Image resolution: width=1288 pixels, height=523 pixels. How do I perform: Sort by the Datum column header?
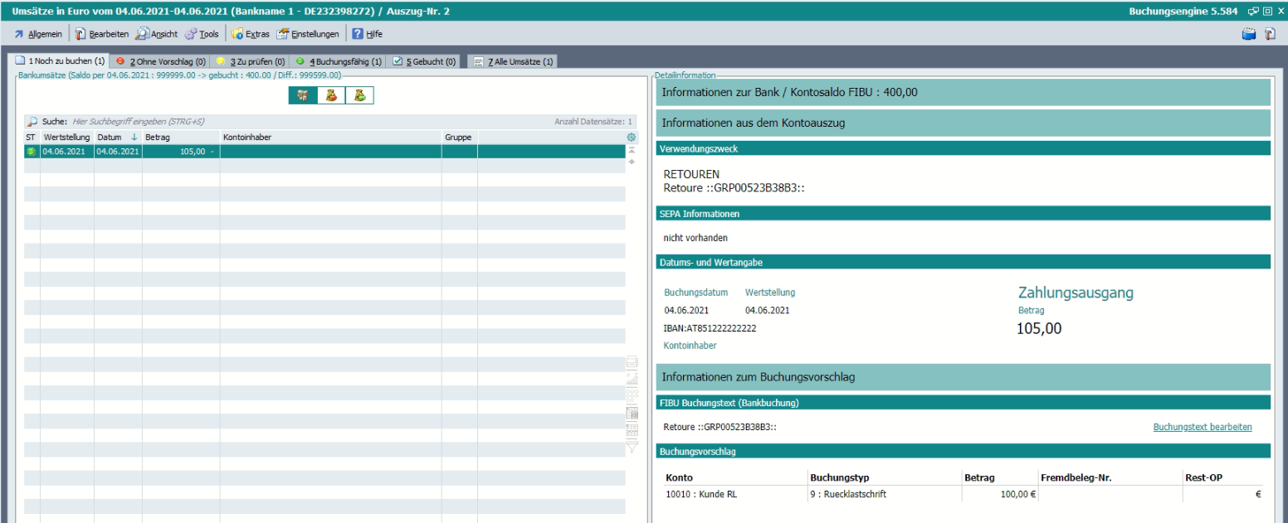click(109, 137)
